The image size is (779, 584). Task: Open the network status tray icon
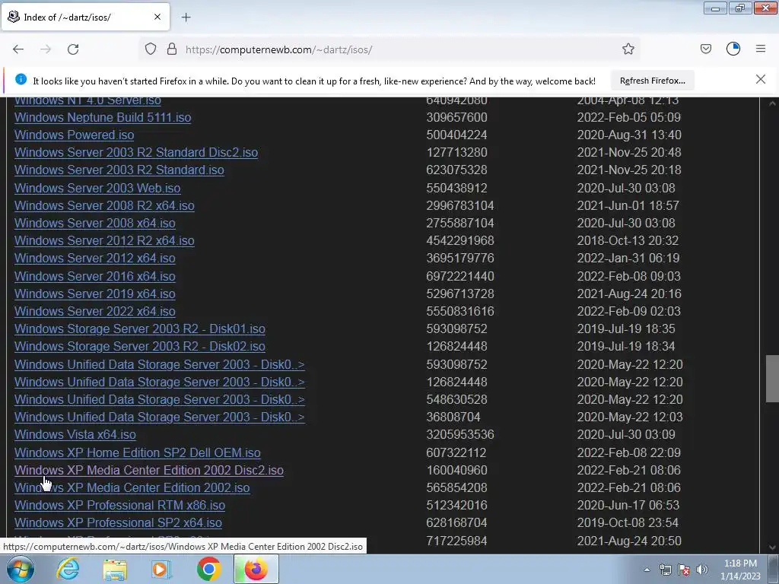point(665,570)
